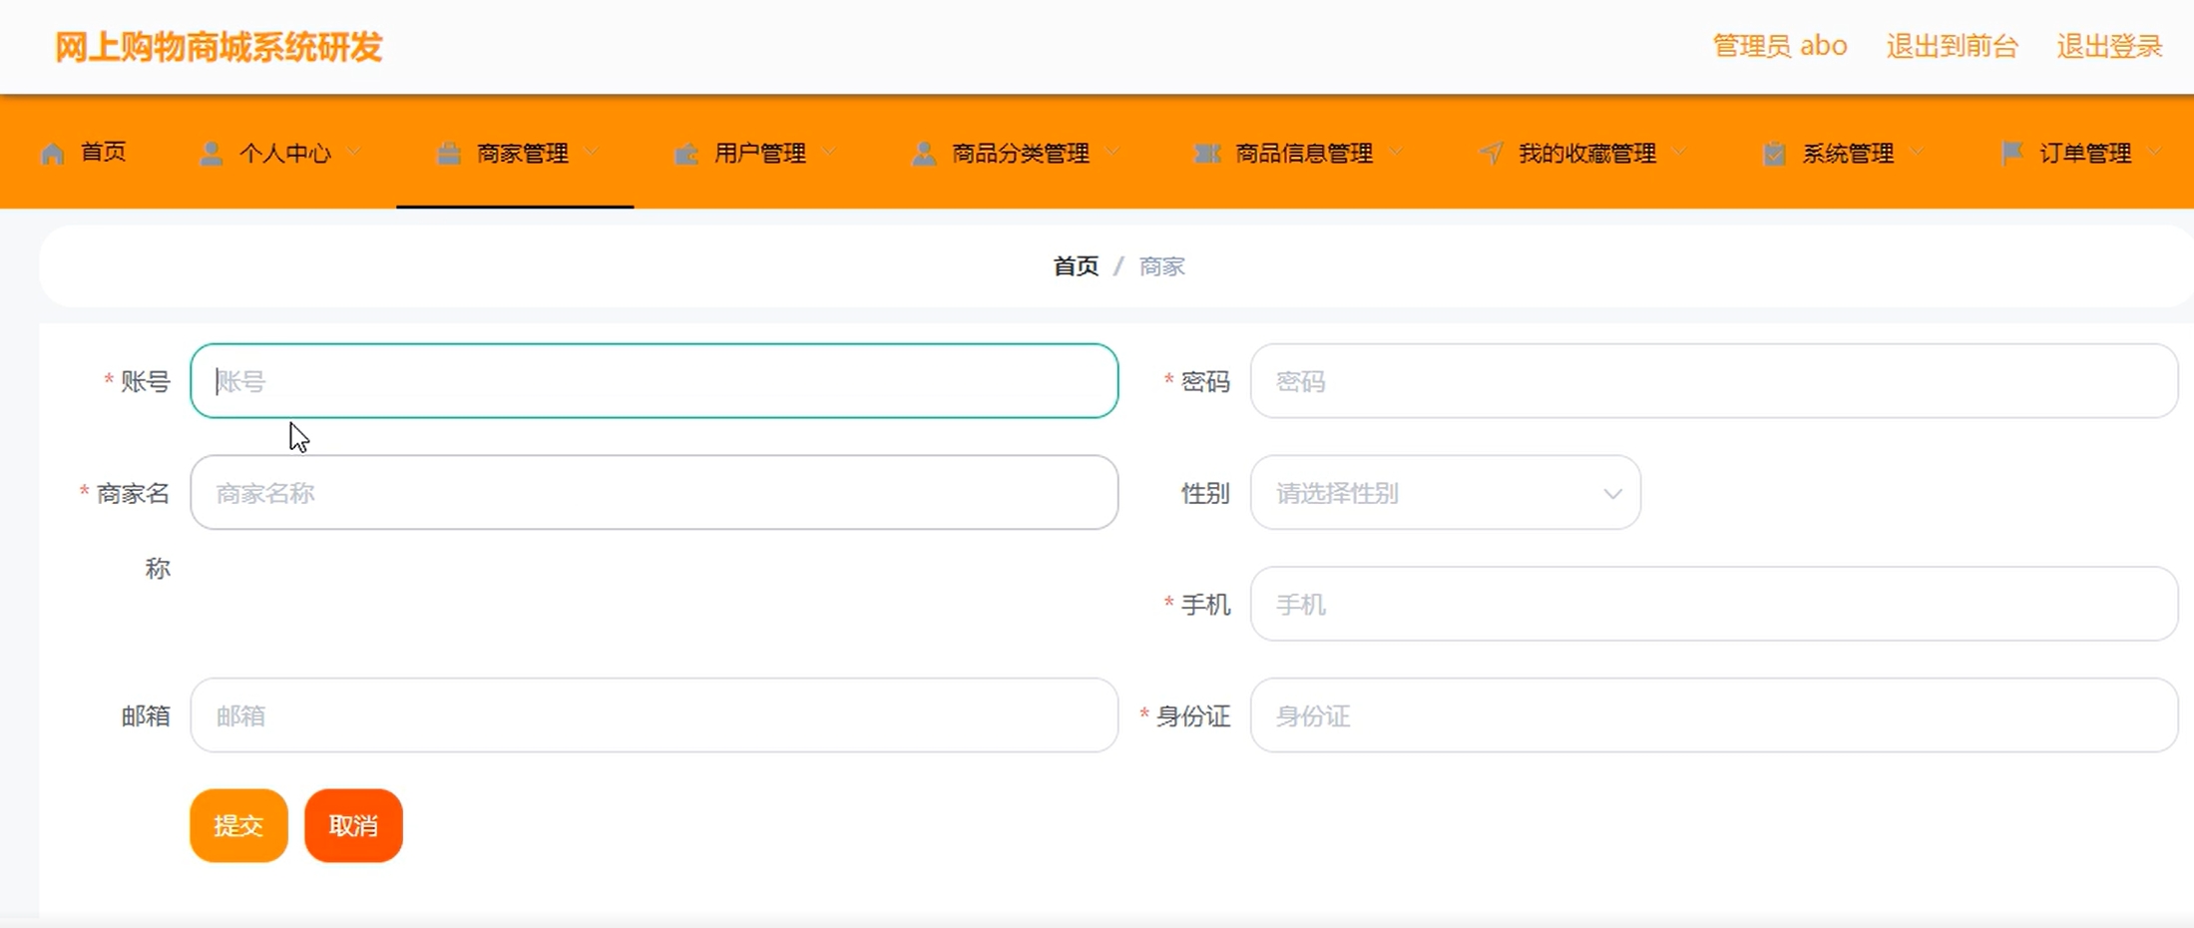Viewport: 2194px width, 928px height.
Task: Click the orange 提交 submit button
Action: pyautogui.click(x=238, y=826)
